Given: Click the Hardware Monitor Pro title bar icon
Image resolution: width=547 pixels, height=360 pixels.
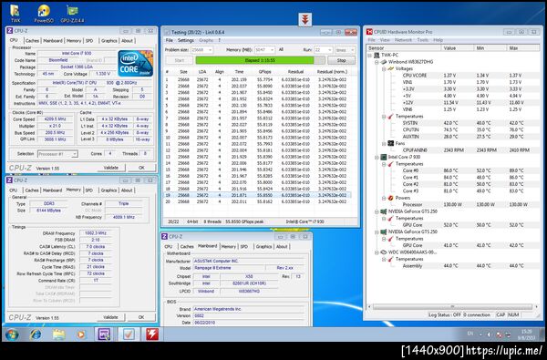Looking at the screenshot, I should [x=369, y=32].
